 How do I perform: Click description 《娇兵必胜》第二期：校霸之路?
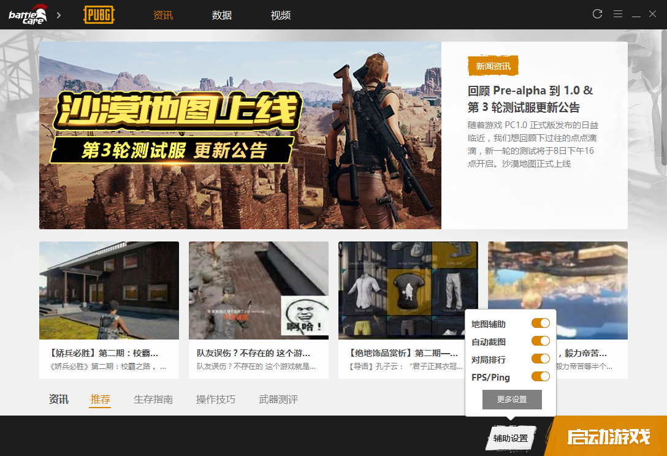point(108,367)
